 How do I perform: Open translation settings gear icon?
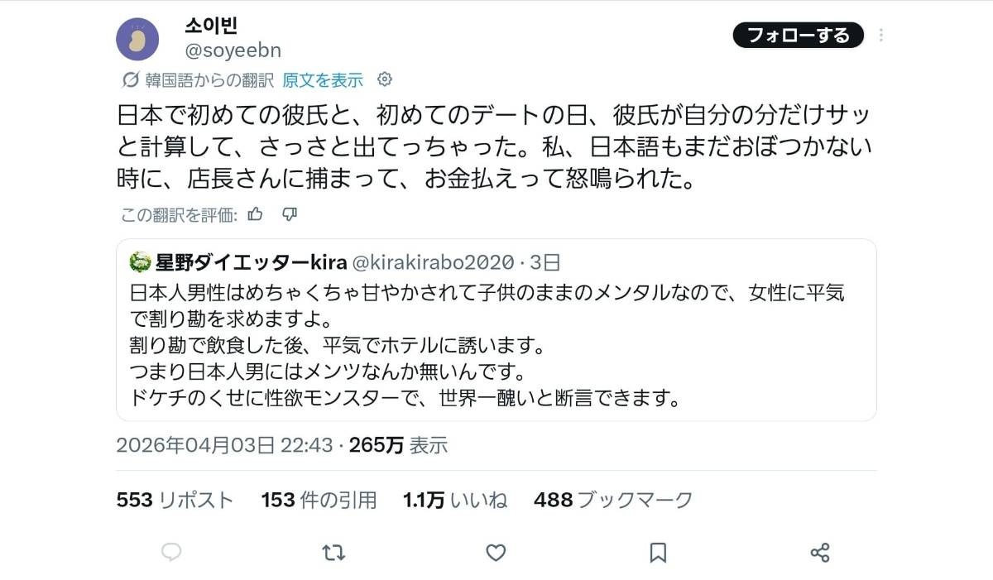pyautogui.click(x=384, y=79)
